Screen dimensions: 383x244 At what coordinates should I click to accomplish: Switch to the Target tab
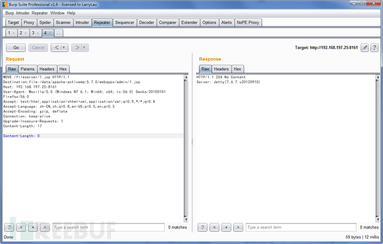[x=13, y=22]
